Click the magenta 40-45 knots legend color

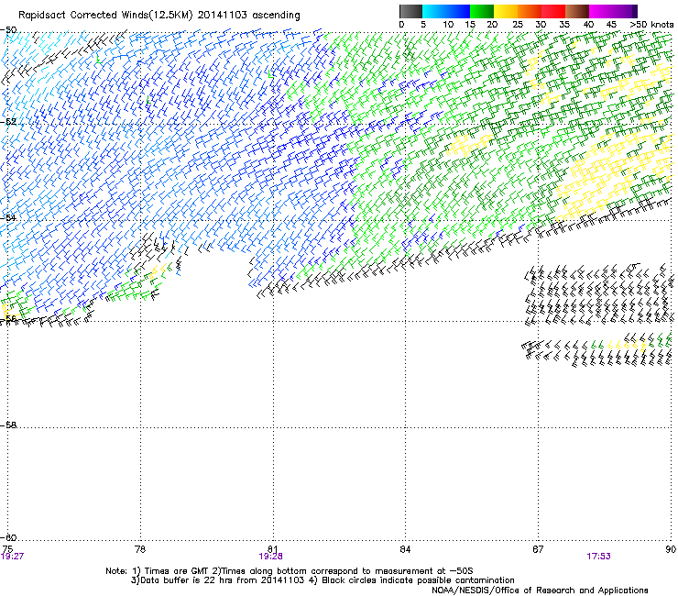click(601, 11)
